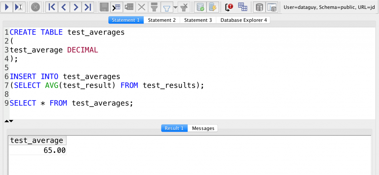Cancel the running statement
Image resolution: width=379 pixels, height=175 pixels.
pos(35,7)
